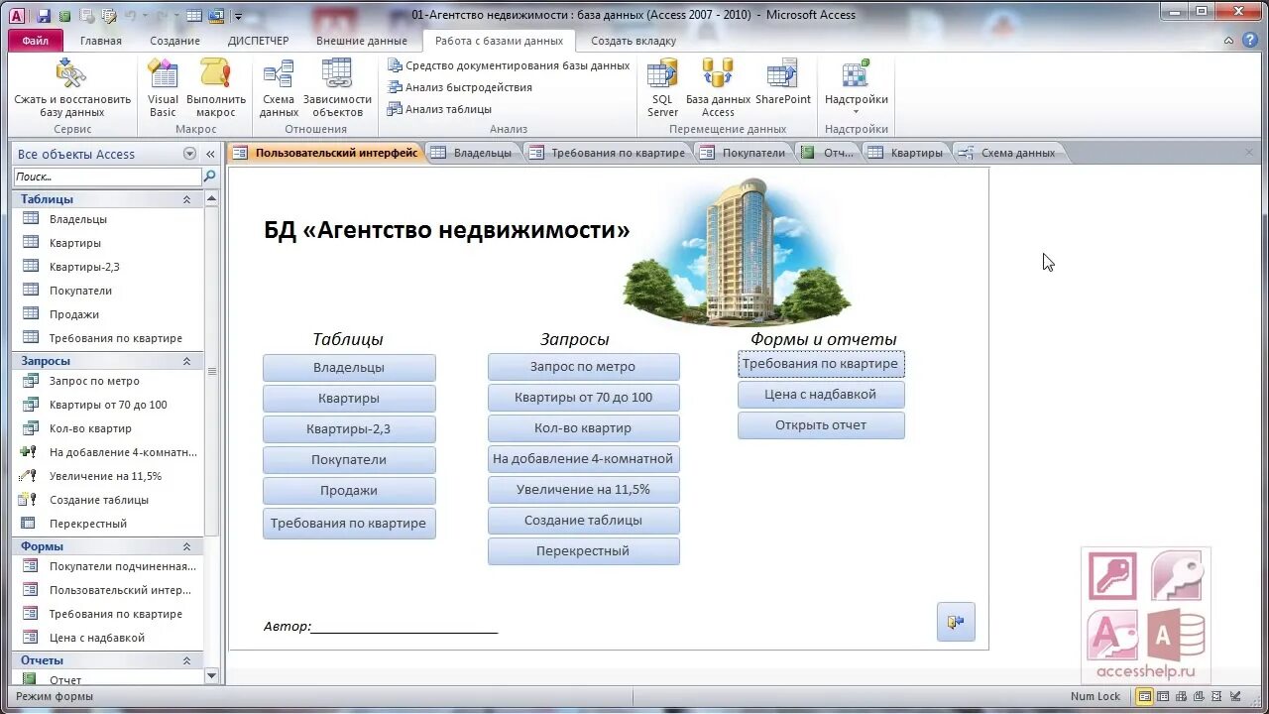
Task: Click Выполнить макрос icon
Action: point(216,74)
